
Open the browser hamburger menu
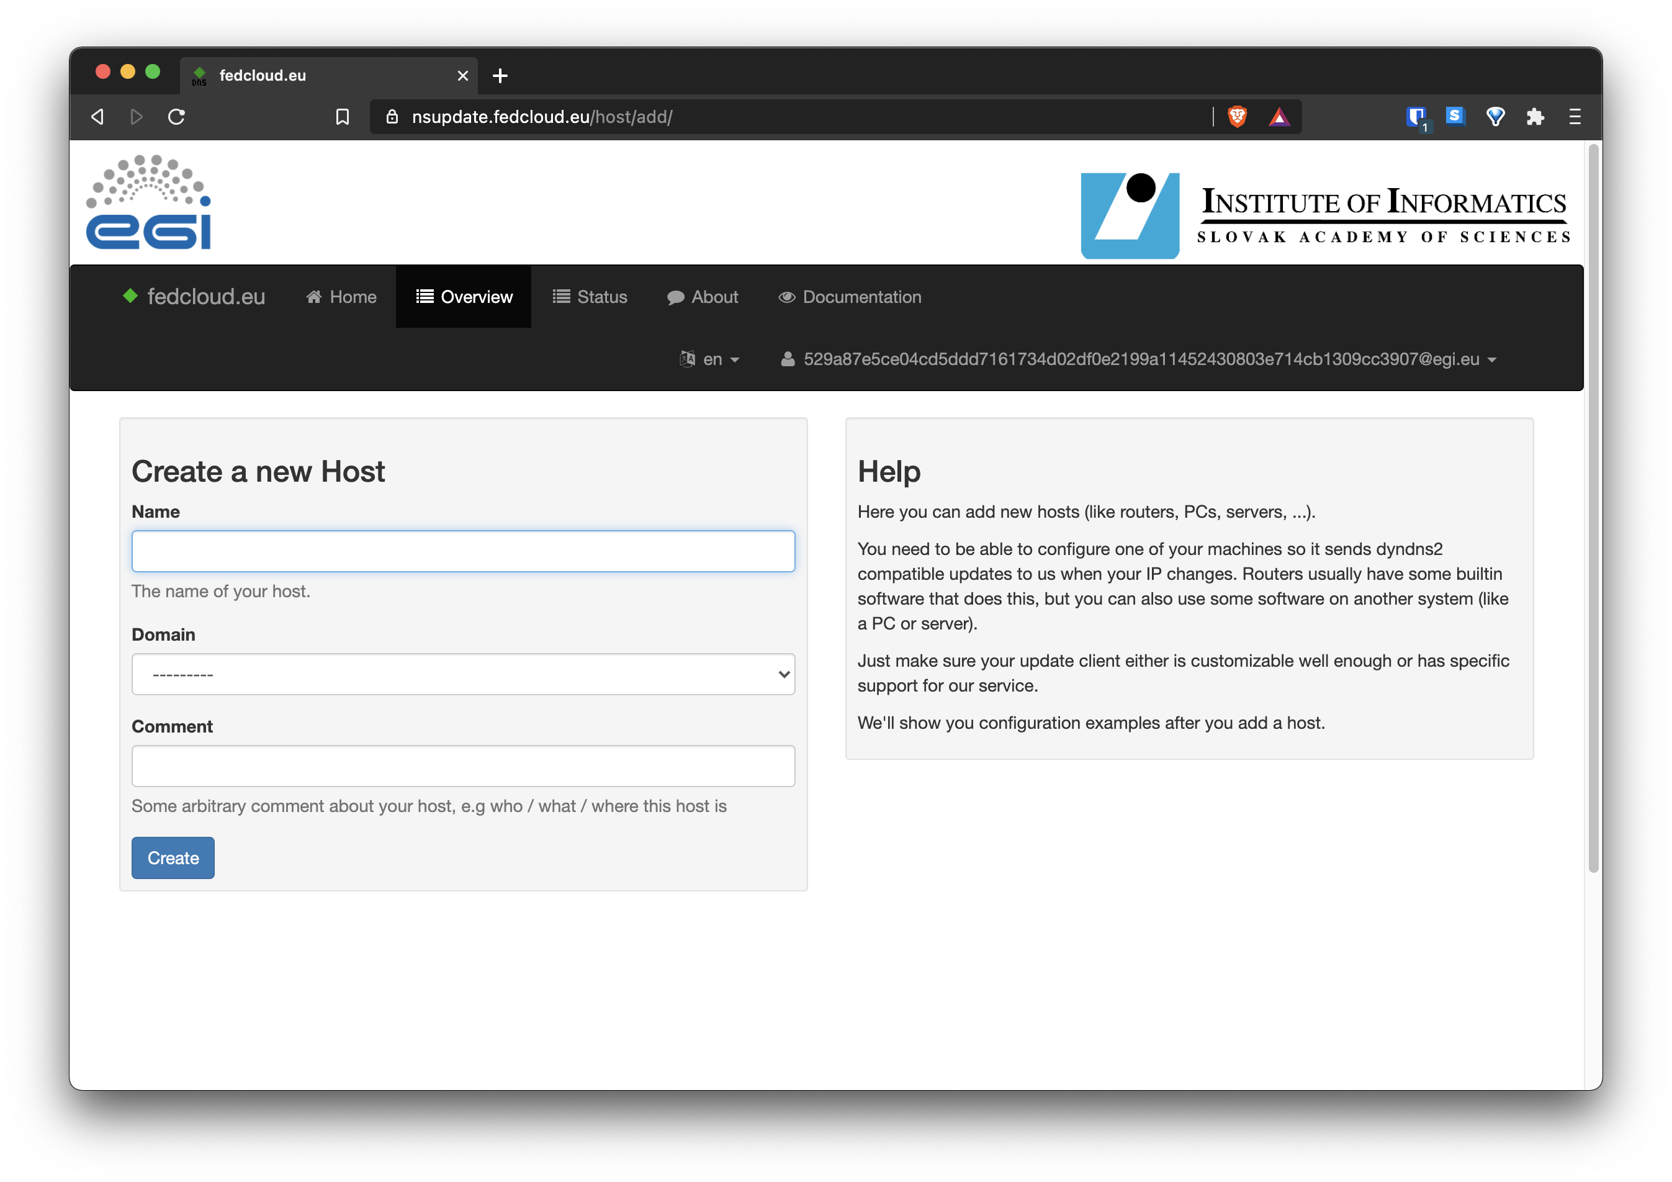pos(1575,117)
